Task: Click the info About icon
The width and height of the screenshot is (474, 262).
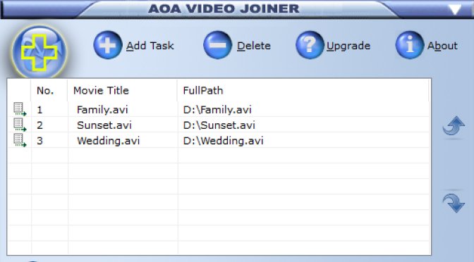Action: pyautogui.click(x=410, y=45)
